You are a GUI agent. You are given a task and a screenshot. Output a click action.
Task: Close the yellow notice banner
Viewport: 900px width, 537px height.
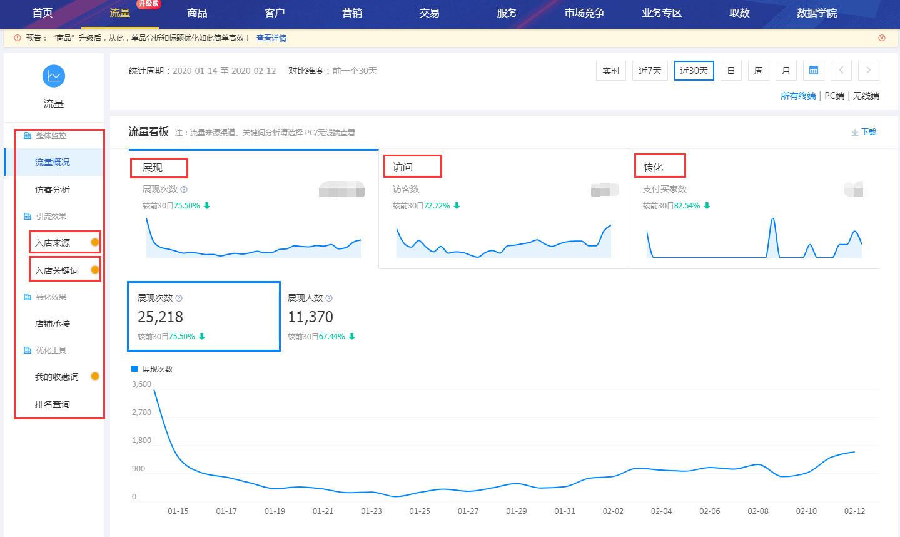pyautogui.click(x=882, y=38)
